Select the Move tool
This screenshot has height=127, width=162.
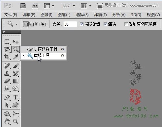16,42
